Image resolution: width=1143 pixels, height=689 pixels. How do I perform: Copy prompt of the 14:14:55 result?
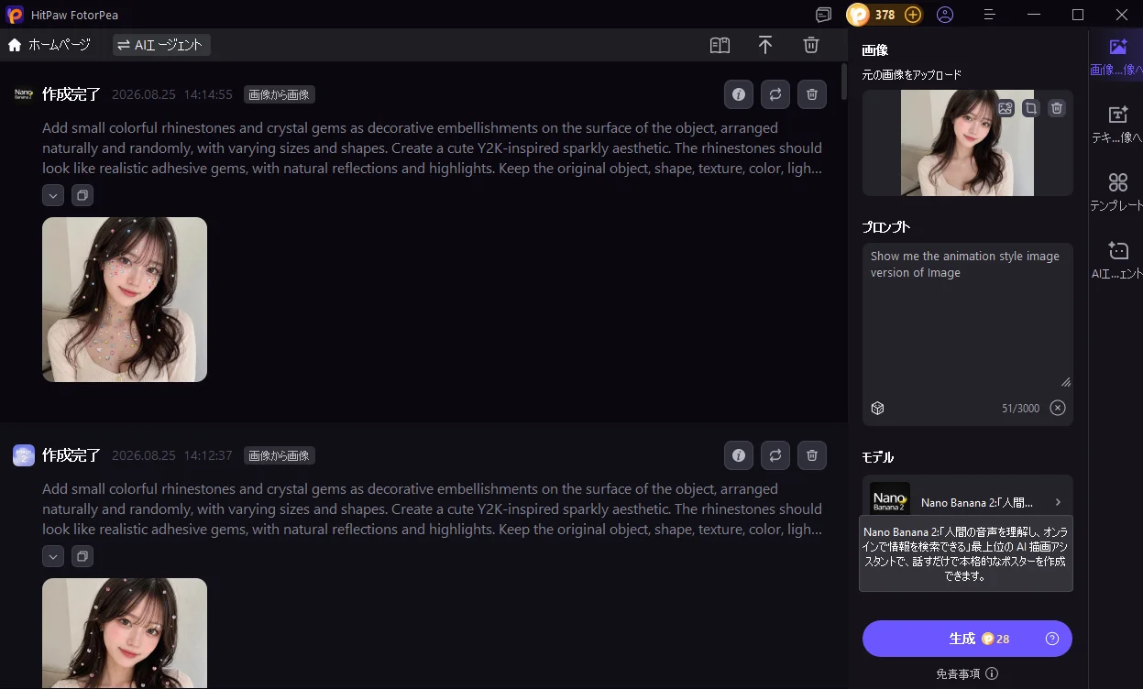tap(82, 195)
